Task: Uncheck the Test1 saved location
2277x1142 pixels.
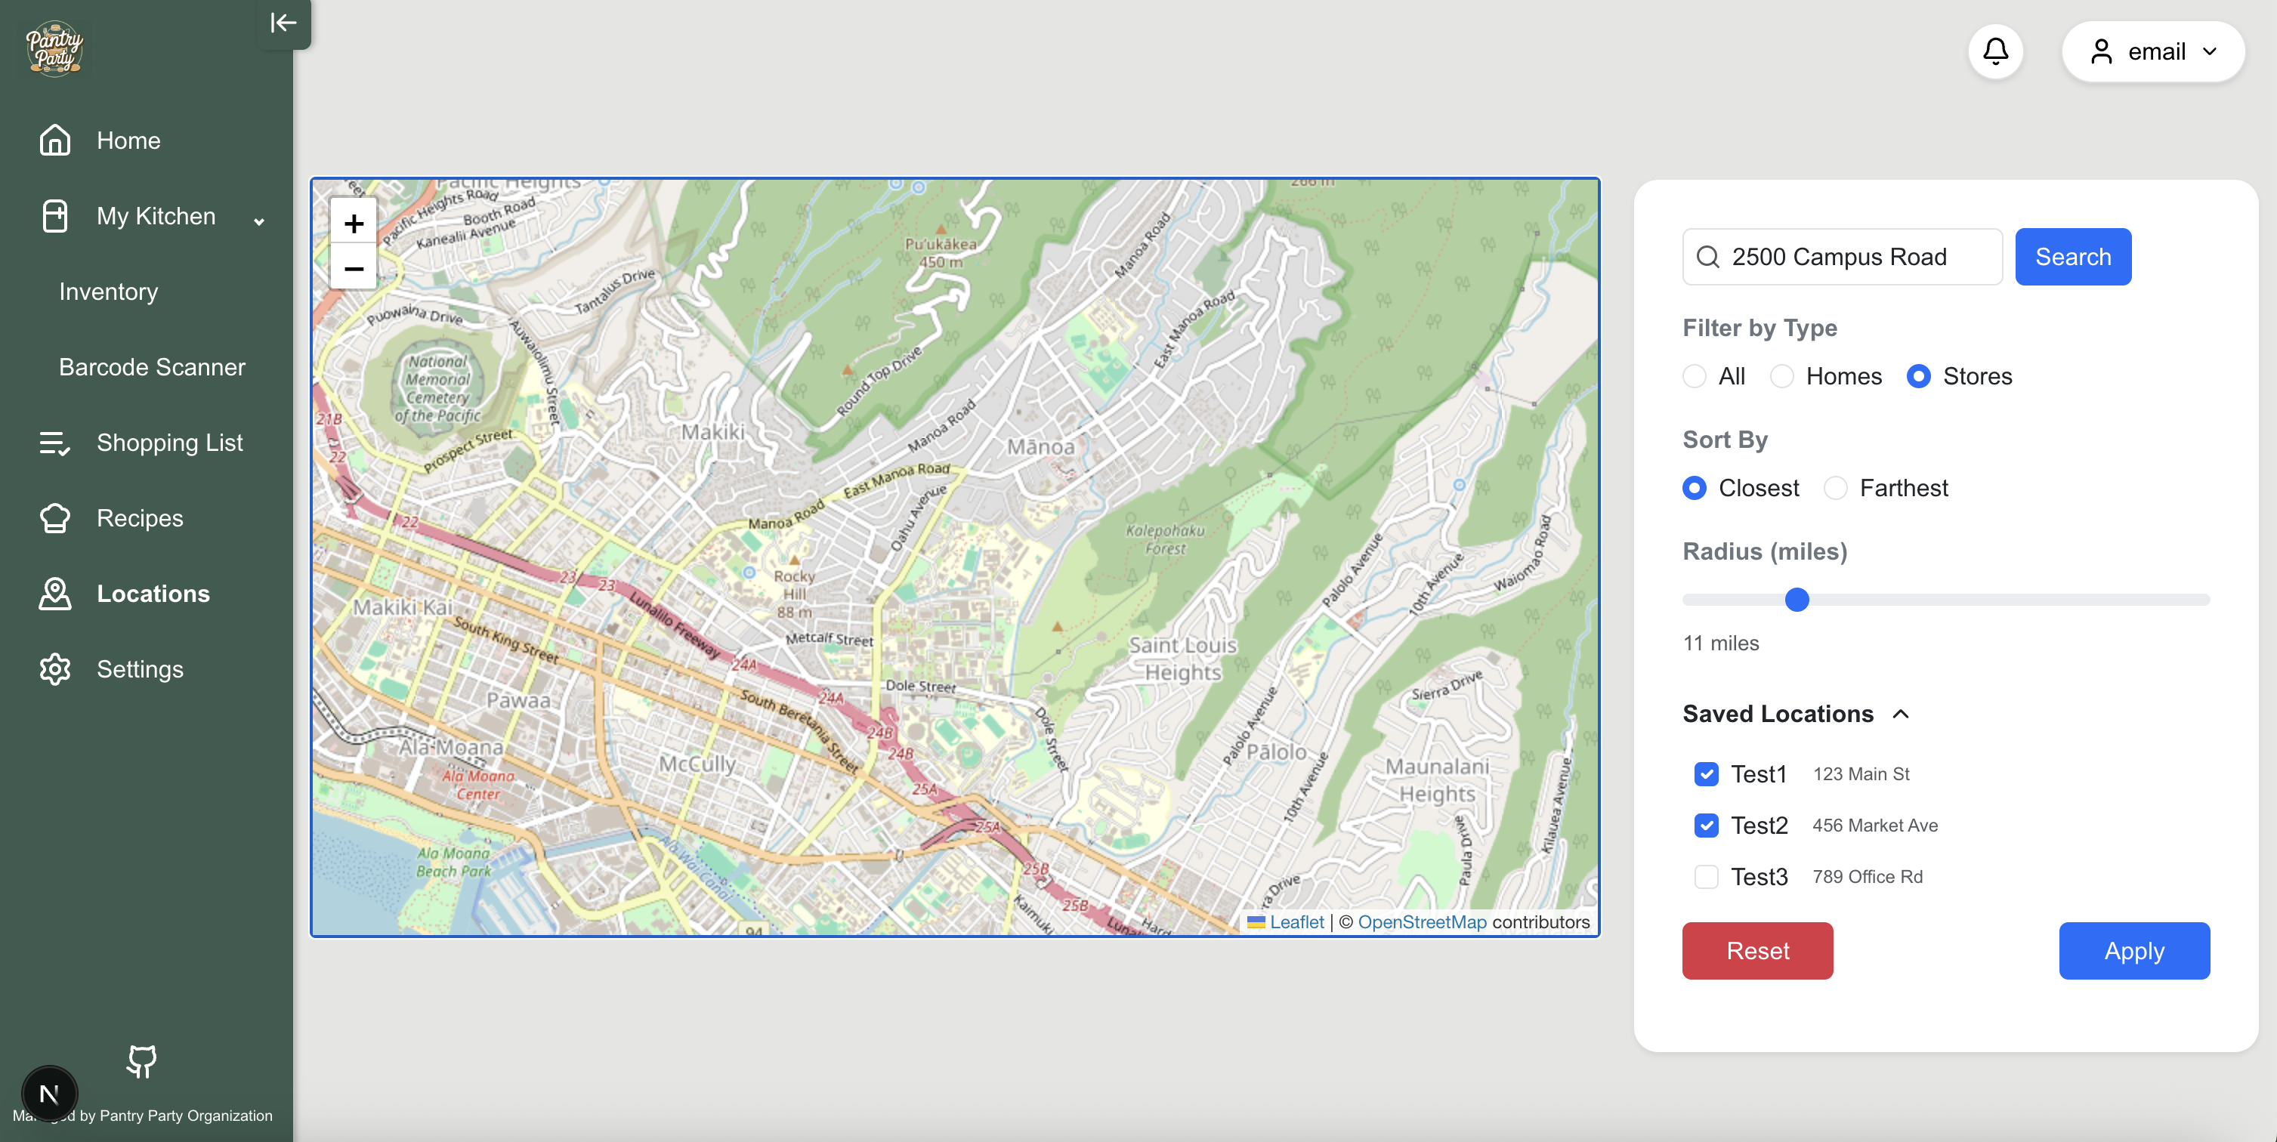Action: pyautogui.click(x=1706, y=774)
